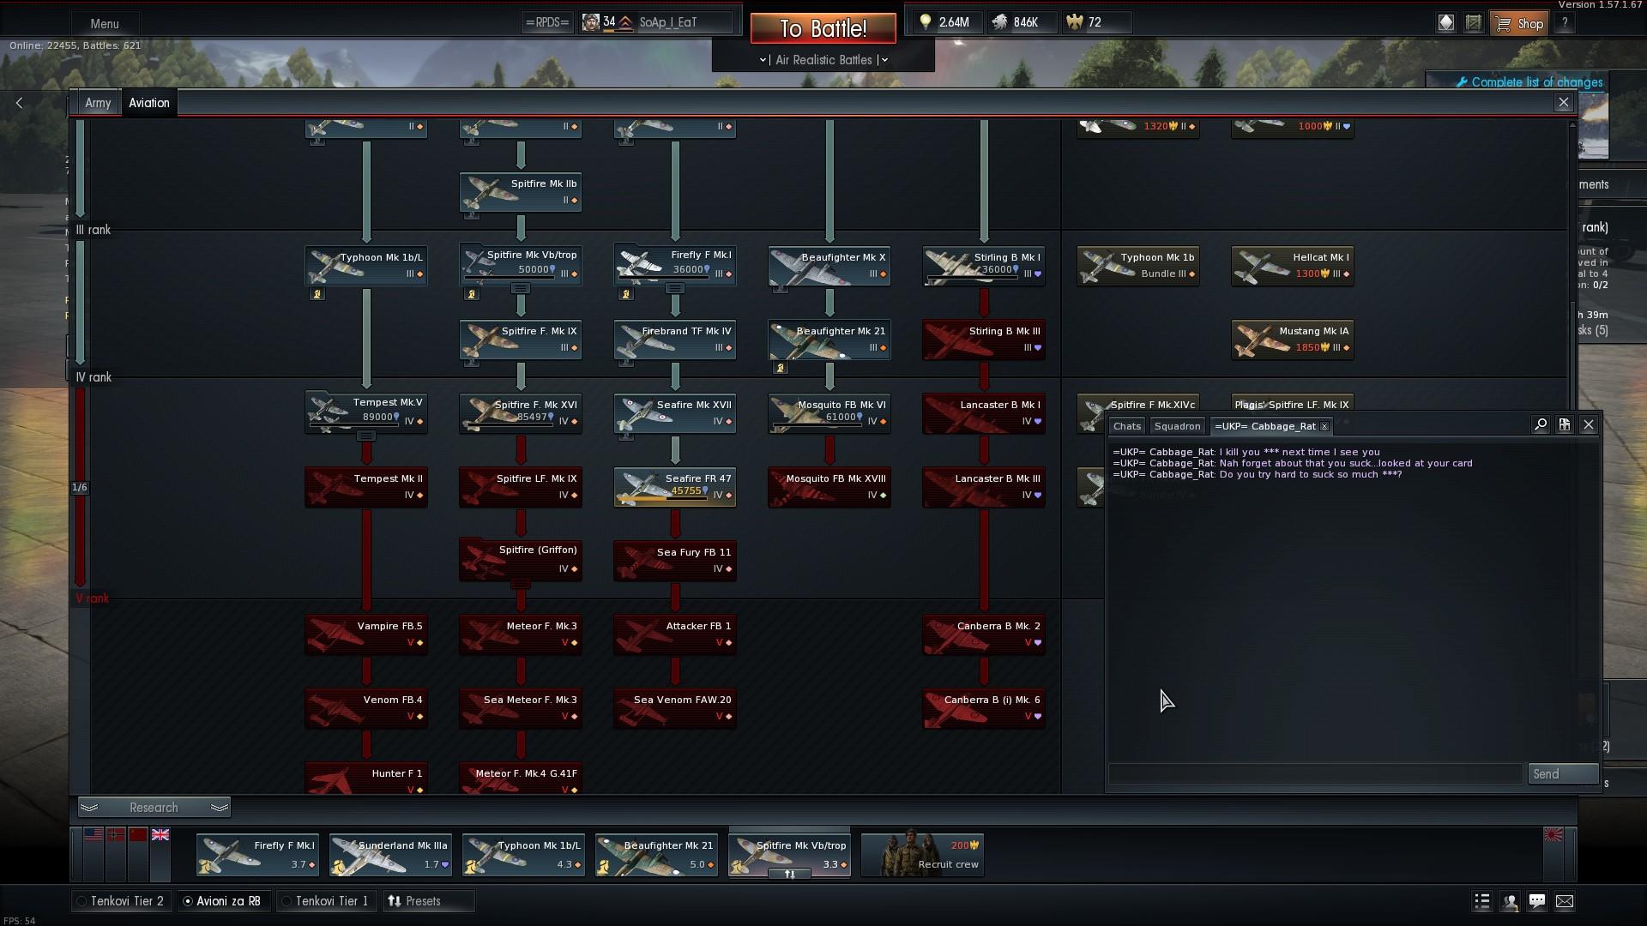Select the British flag nation icon
The image size is (1647, 926).
click(160, 835)
